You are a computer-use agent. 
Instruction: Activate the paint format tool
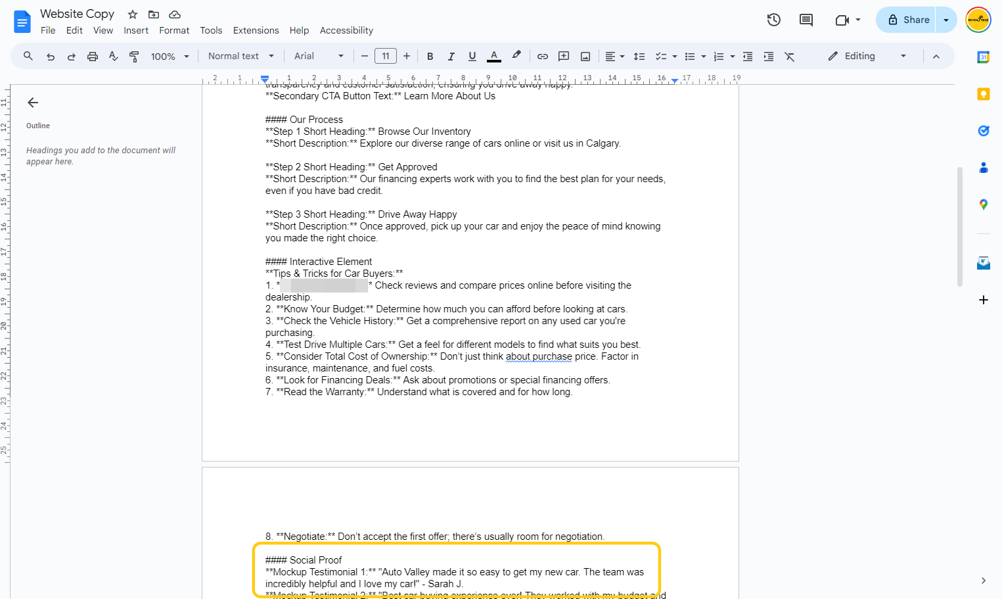tap(134, 57)
